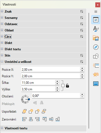101x133 pixels.
Task: Send object to back in Uspořádat
Action: pos(44,111)
